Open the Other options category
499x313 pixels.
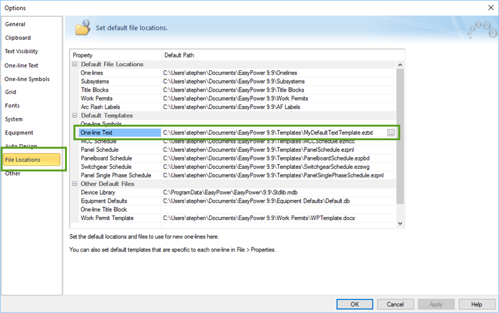point(13,173)
